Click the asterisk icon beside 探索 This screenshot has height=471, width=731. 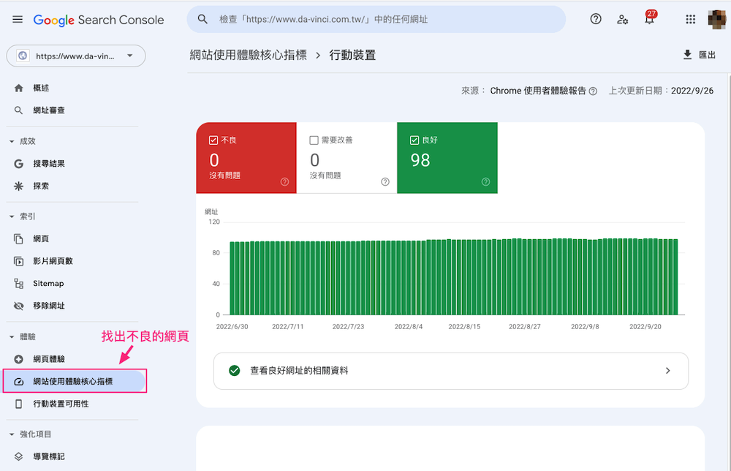click(19, 186)
